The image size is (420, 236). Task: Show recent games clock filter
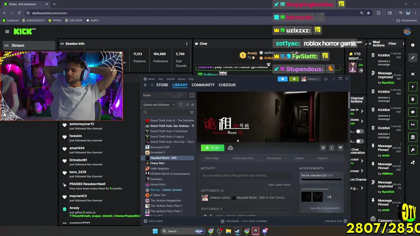point(187,105)
